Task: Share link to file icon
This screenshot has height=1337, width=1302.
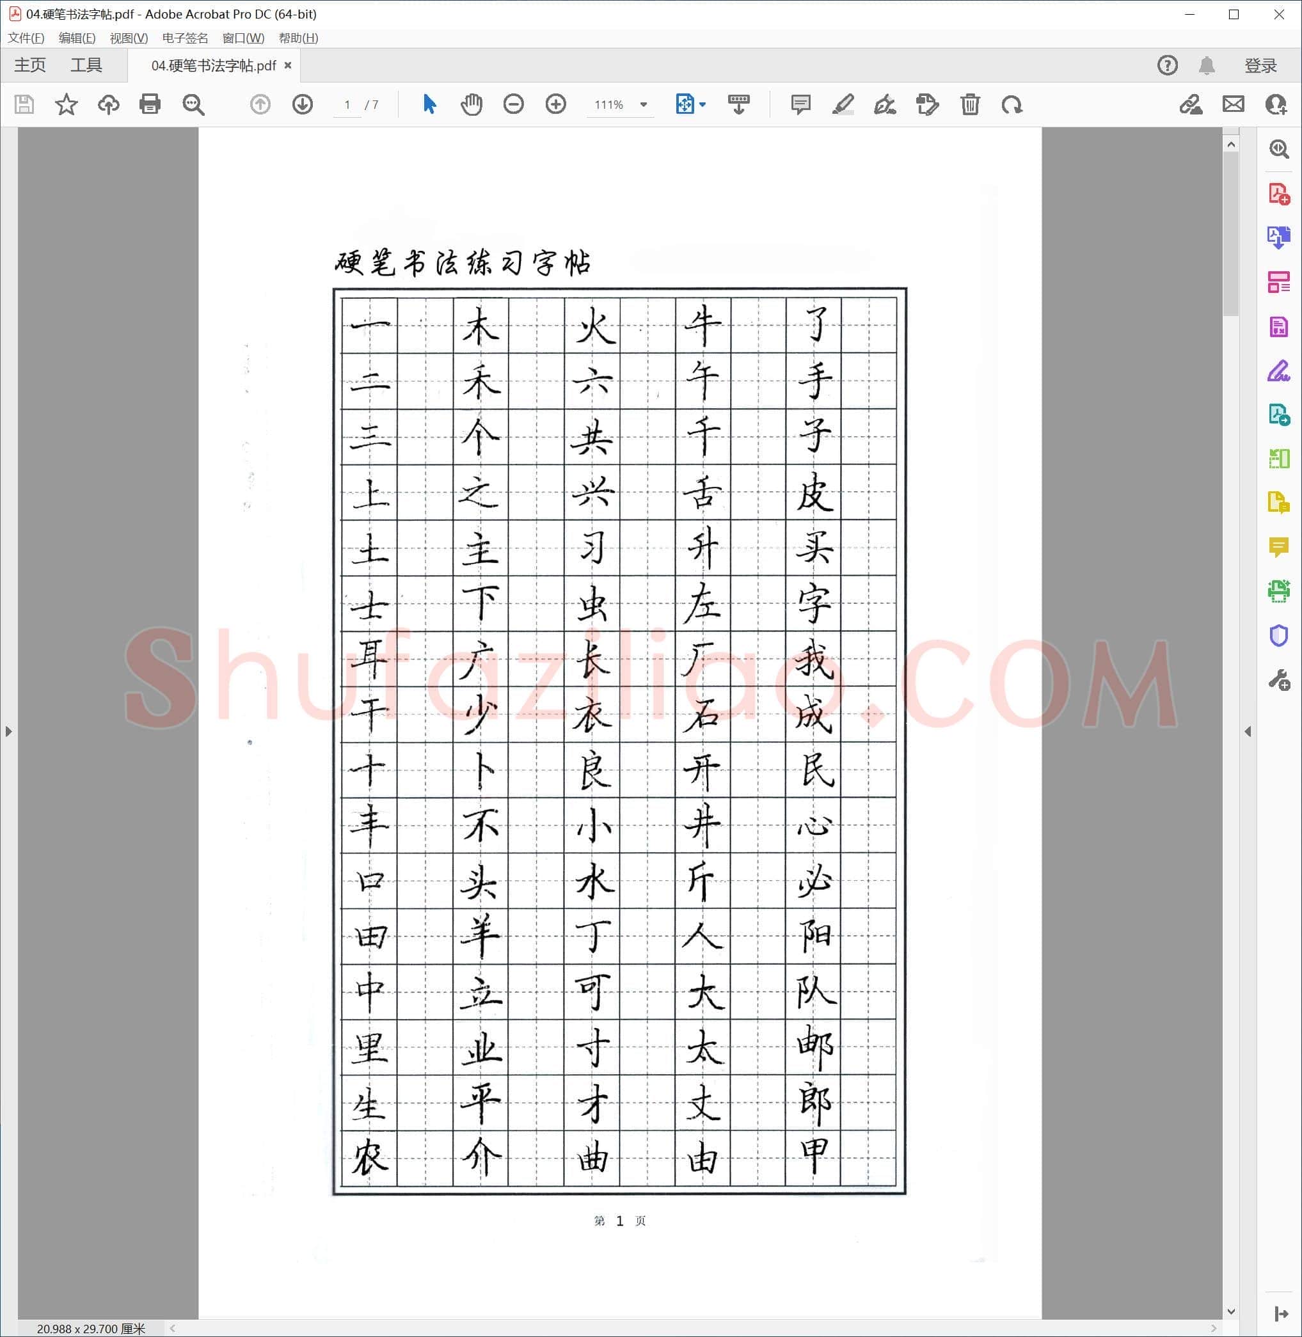Action: coord(1191,105)
